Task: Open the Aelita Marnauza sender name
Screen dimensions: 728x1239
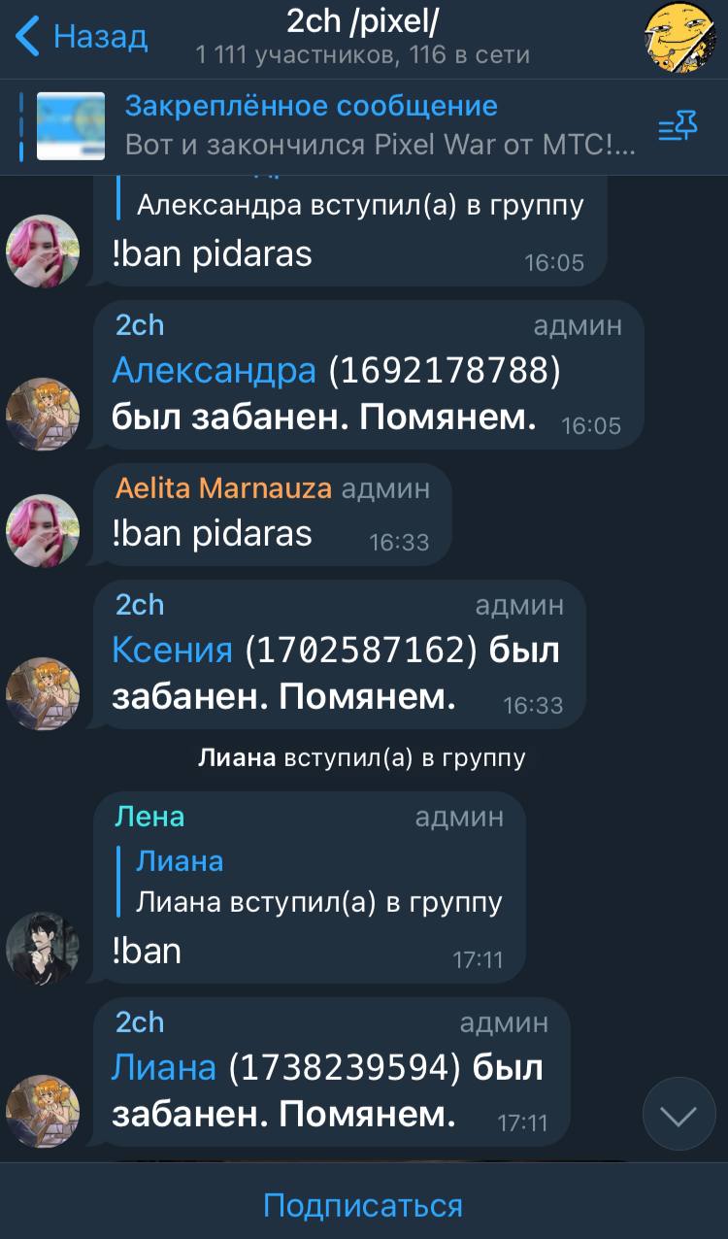Action: [x=223, y=488]
